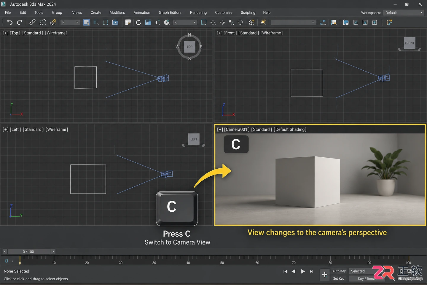This screenshot has width=427, height=285.
Task: Click the 0 / 100 time slider handle
Action: (28, 252)
